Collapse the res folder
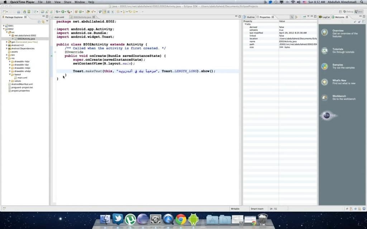The width and height of the screenshot is (367, 229). click(x=7, y=58)
